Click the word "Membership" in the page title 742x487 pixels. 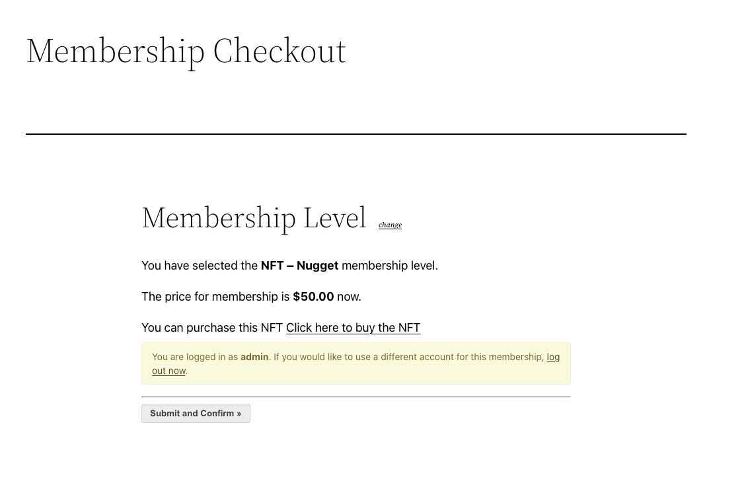(x=115, y=51)
